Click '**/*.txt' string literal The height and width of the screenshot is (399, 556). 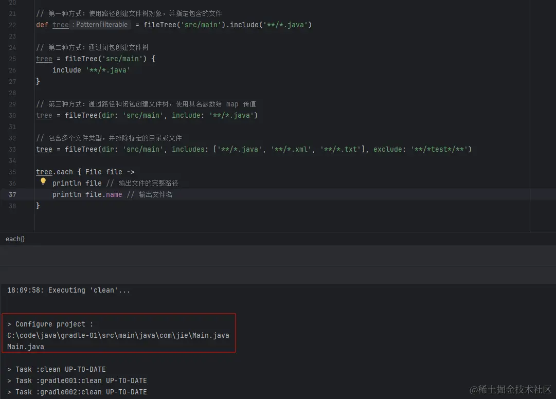tap(340, 149)
